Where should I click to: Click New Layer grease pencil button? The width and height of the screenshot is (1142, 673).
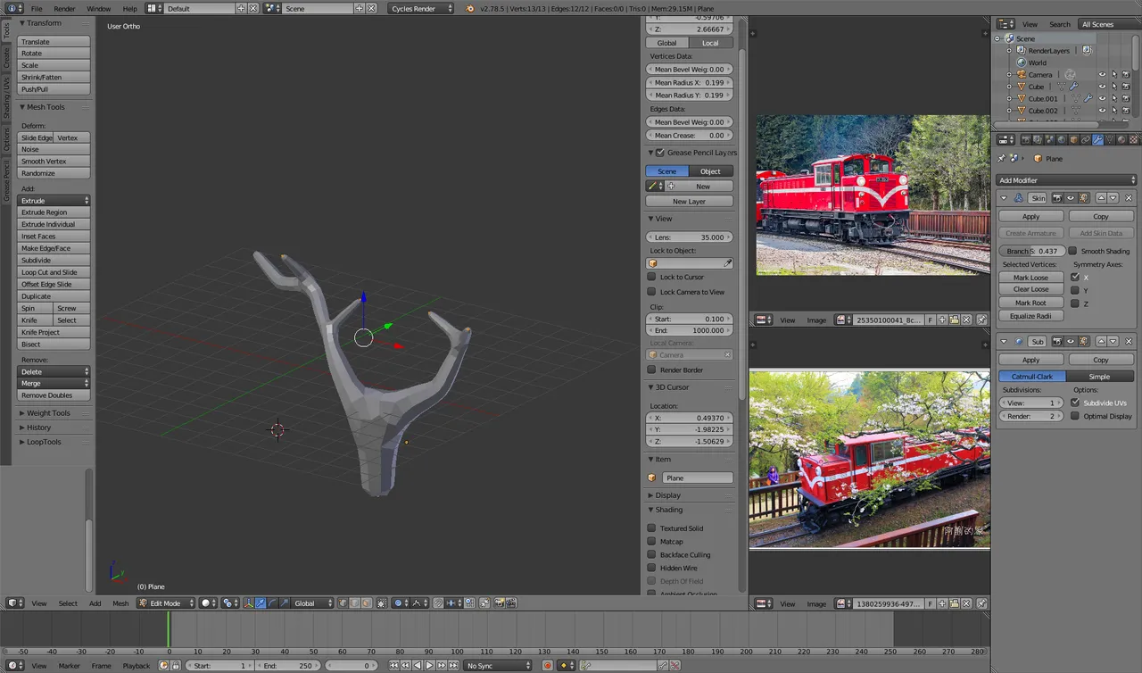click(690, 202)
